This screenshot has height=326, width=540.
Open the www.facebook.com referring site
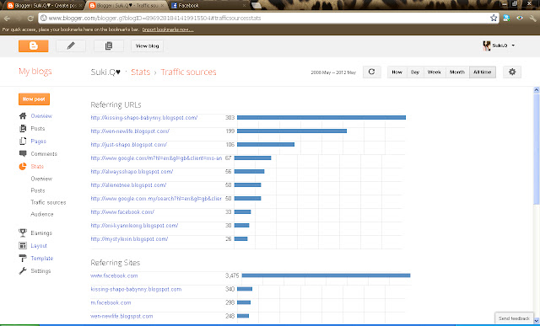click(x=114, y=275)
